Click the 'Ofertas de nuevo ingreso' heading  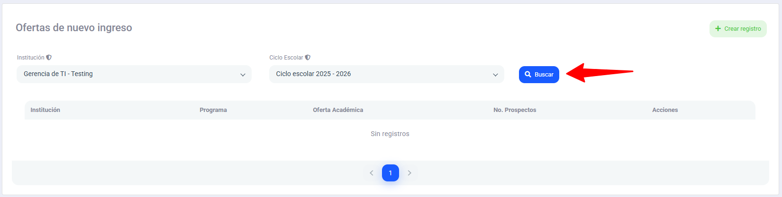[74, 28]
